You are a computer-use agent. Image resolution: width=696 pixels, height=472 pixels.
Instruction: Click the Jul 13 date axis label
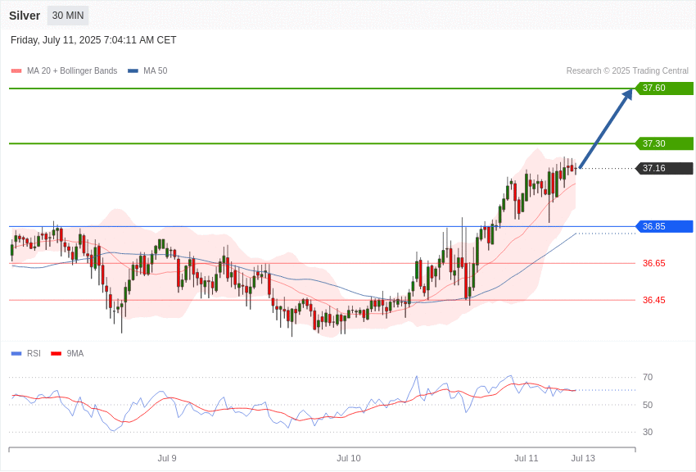point(583,458)
